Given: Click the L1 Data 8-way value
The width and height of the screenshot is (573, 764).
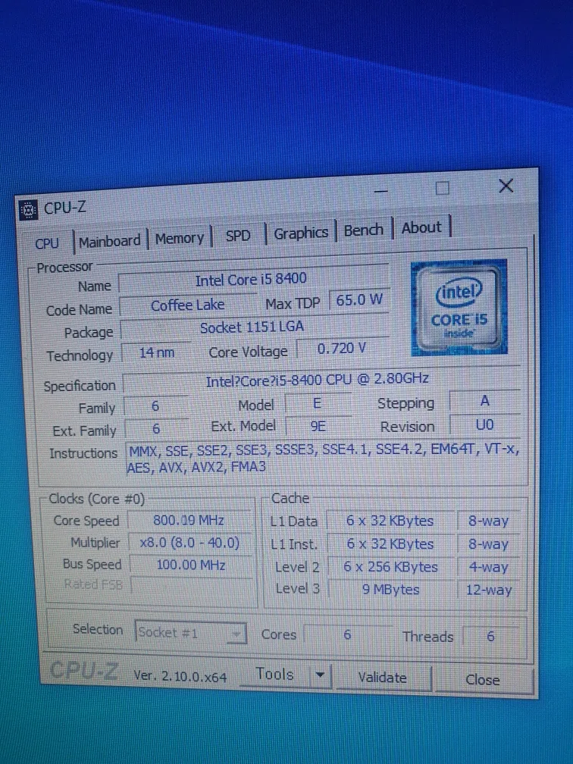Looking at the screenshot, I should 489,521.
